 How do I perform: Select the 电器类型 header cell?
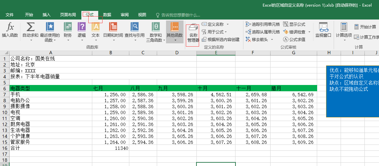pyautogui.click(x=51, y=88)
